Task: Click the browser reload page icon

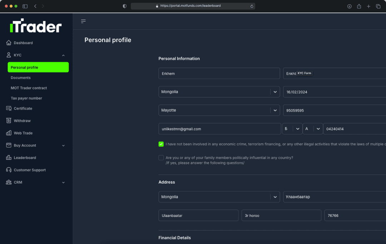Action: click(252, 6)
